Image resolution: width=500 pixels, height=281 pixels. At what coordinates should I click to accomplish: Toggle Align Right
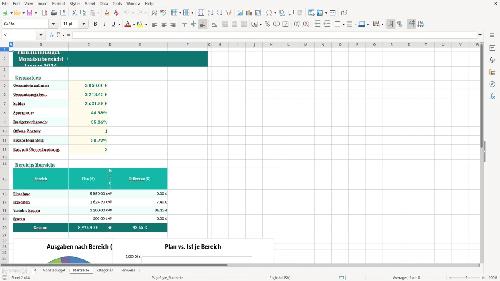[173, 24]
